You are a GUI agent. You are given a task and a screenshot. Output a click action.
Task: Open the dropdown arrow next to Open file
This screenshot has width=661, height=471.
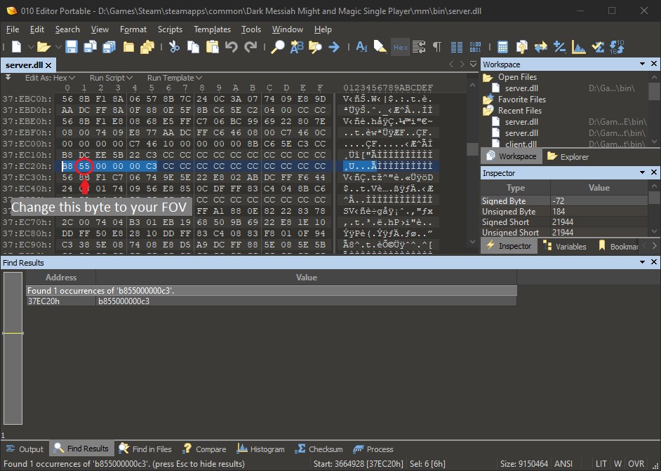pos(58,47)
